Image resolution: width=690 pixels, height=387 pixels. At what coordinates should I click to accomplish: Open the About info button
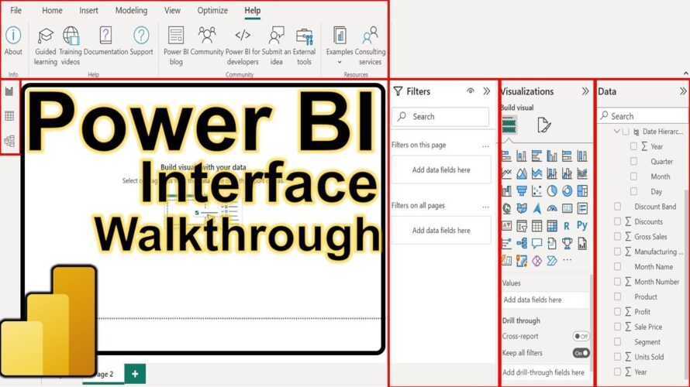click(13, 41)
